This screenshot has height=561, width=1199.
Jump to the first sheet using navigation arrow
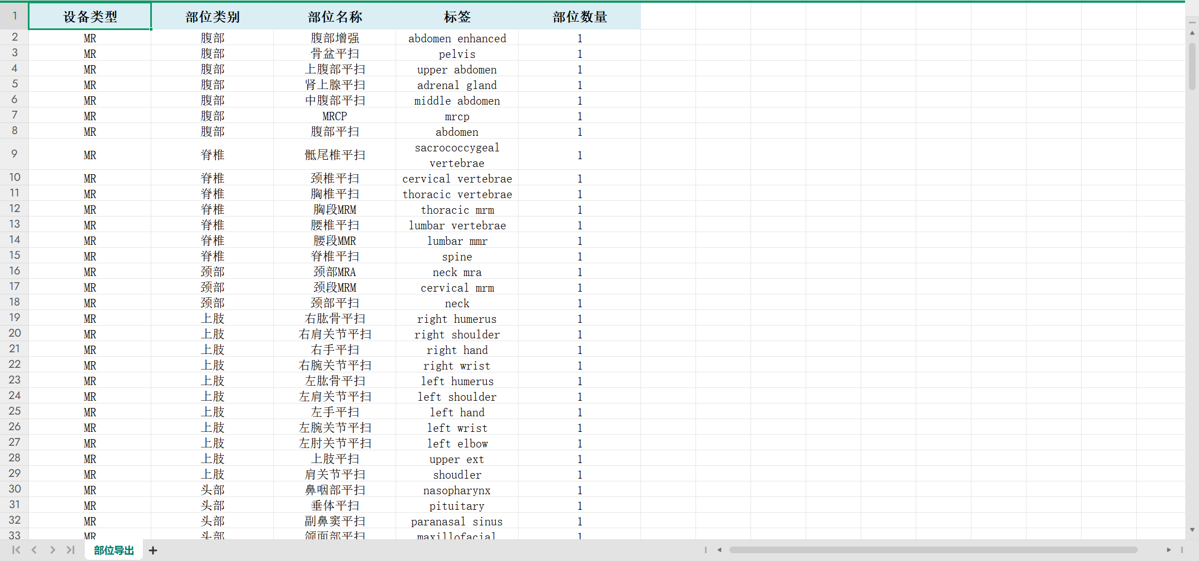pos(16,550)
